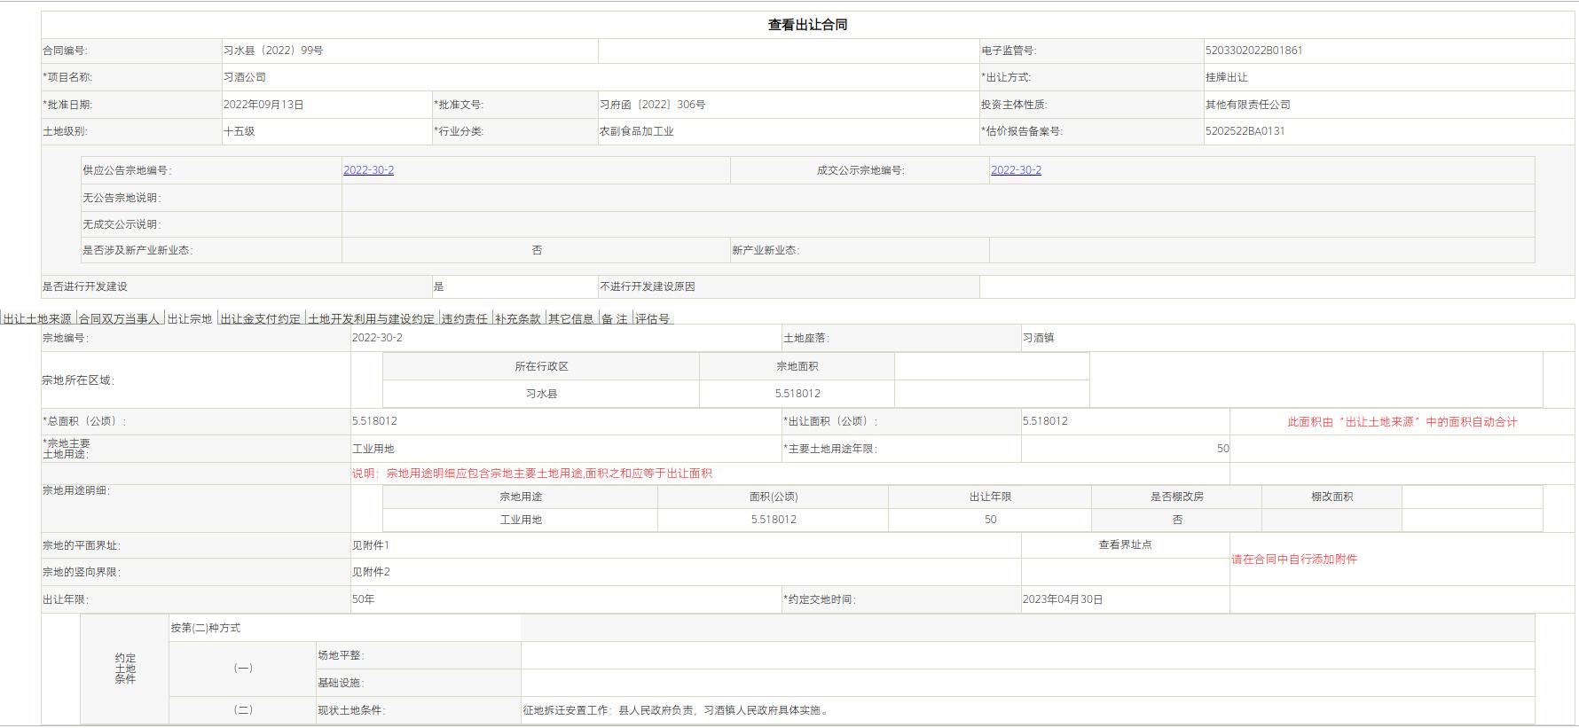
Task: Click the 估价报告备案号 value 5202522BA0131
Action: pyautogui.click(x=1245, y=131)
